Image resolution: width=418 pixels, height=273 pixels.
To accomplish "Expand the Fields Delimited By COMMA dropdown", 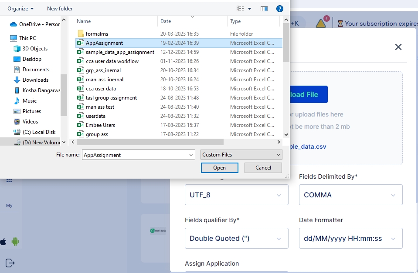I will pyautogui.click(x=350, y=195).
